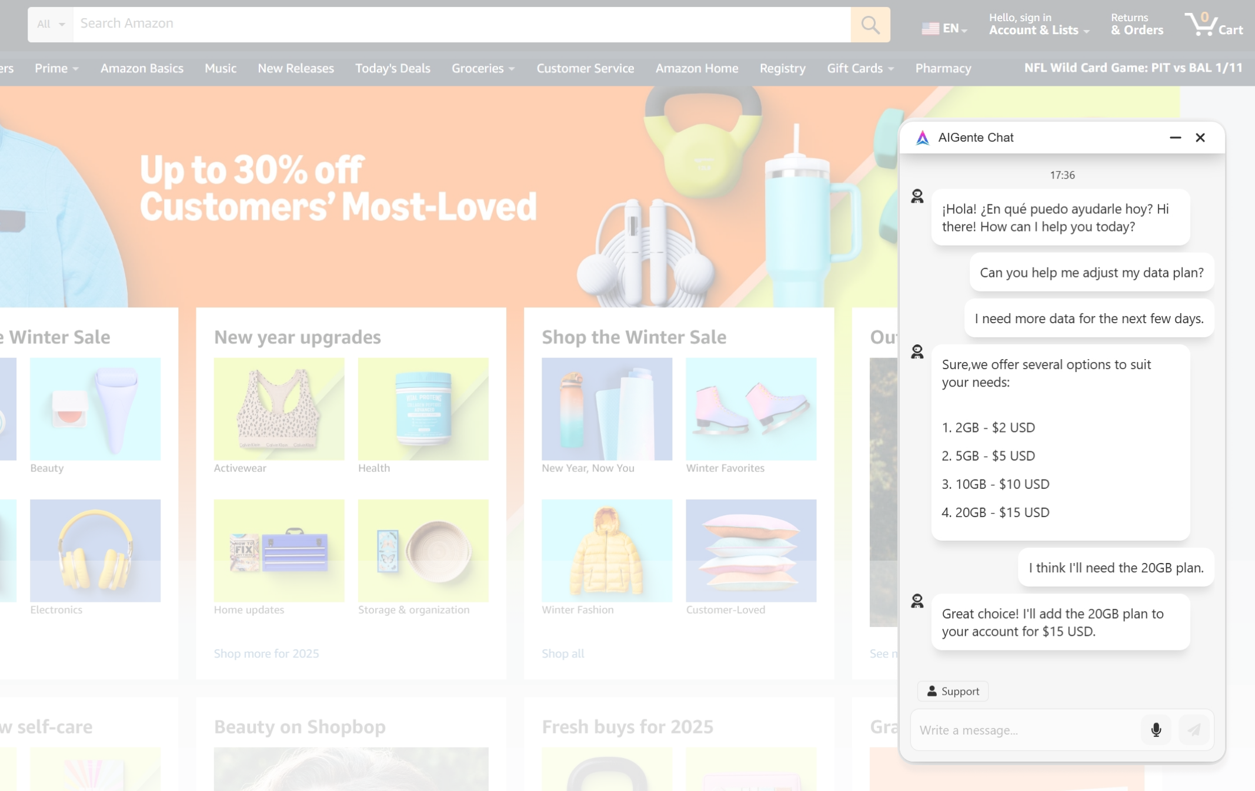This screenshot has height=791, width=1255.
Task: Minimize the AIGente Chat window
Action: pos(1175,138)
